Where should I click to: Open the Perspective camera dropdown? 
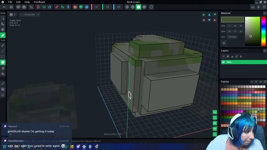pos(30,15)
